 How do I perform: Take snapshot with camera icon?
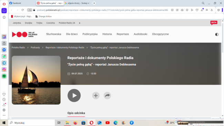pyautogui.click(x=182, y=10)
